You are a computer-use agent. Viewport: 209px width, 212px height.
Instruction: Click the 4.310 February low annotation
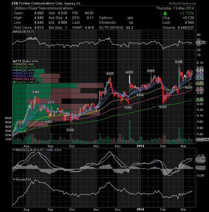pos(163,107)
